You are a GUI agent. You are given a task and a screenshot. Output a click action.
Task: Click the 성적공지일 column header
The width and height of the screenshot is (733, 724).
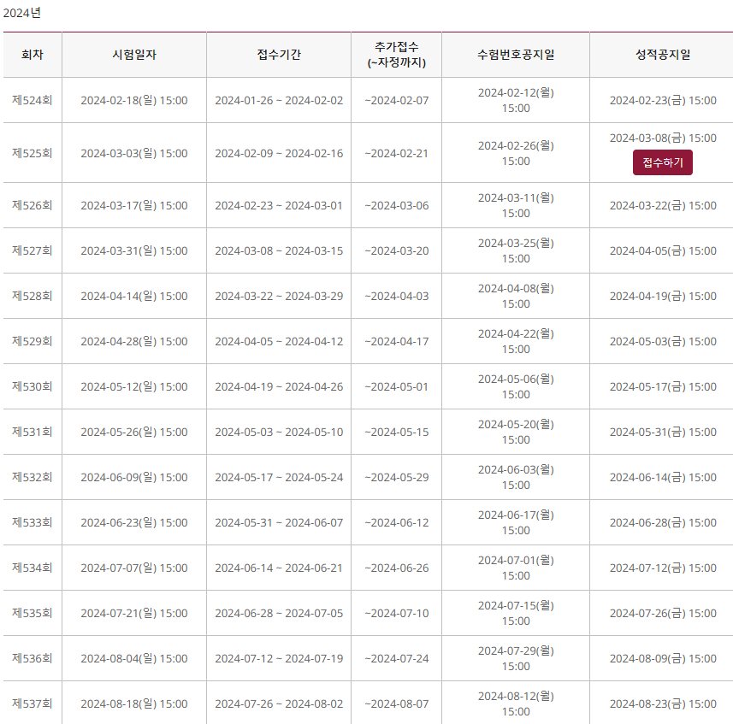point(663,55)
